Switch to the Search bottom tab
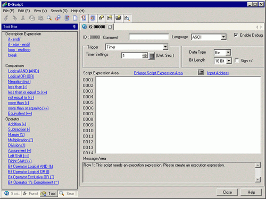Image resolution: width=266 pixels, height=199 pixels. (x=67, y=194)
